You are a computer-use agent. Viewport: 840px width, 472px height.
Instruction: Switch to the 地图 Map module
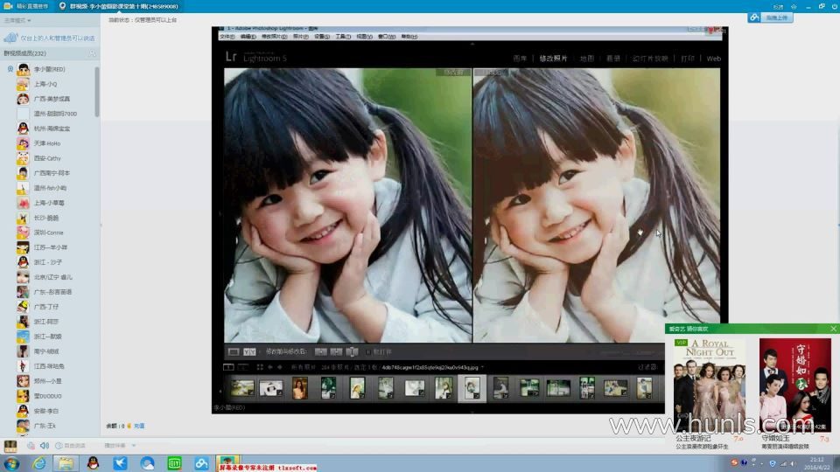(x=587, y=59)
